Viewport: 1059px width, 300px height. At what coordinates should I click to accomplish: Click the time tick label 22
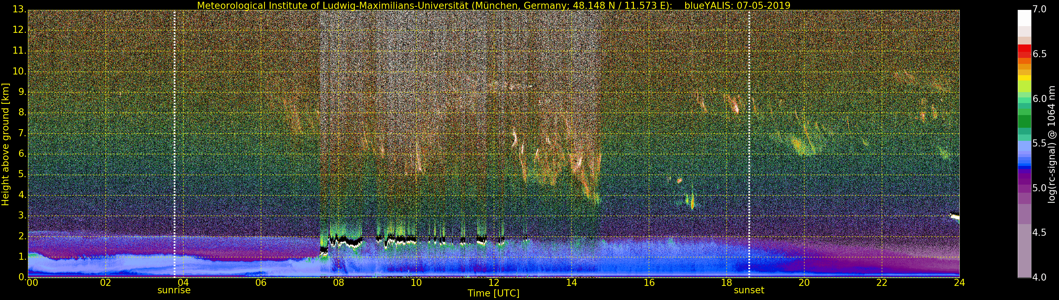(x=882, y=283)
